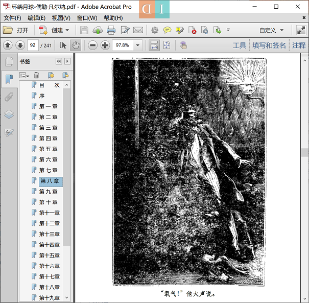Select the 第八章 bookmark
Viewport: 309px width, 303px height.
click(50, 181)
